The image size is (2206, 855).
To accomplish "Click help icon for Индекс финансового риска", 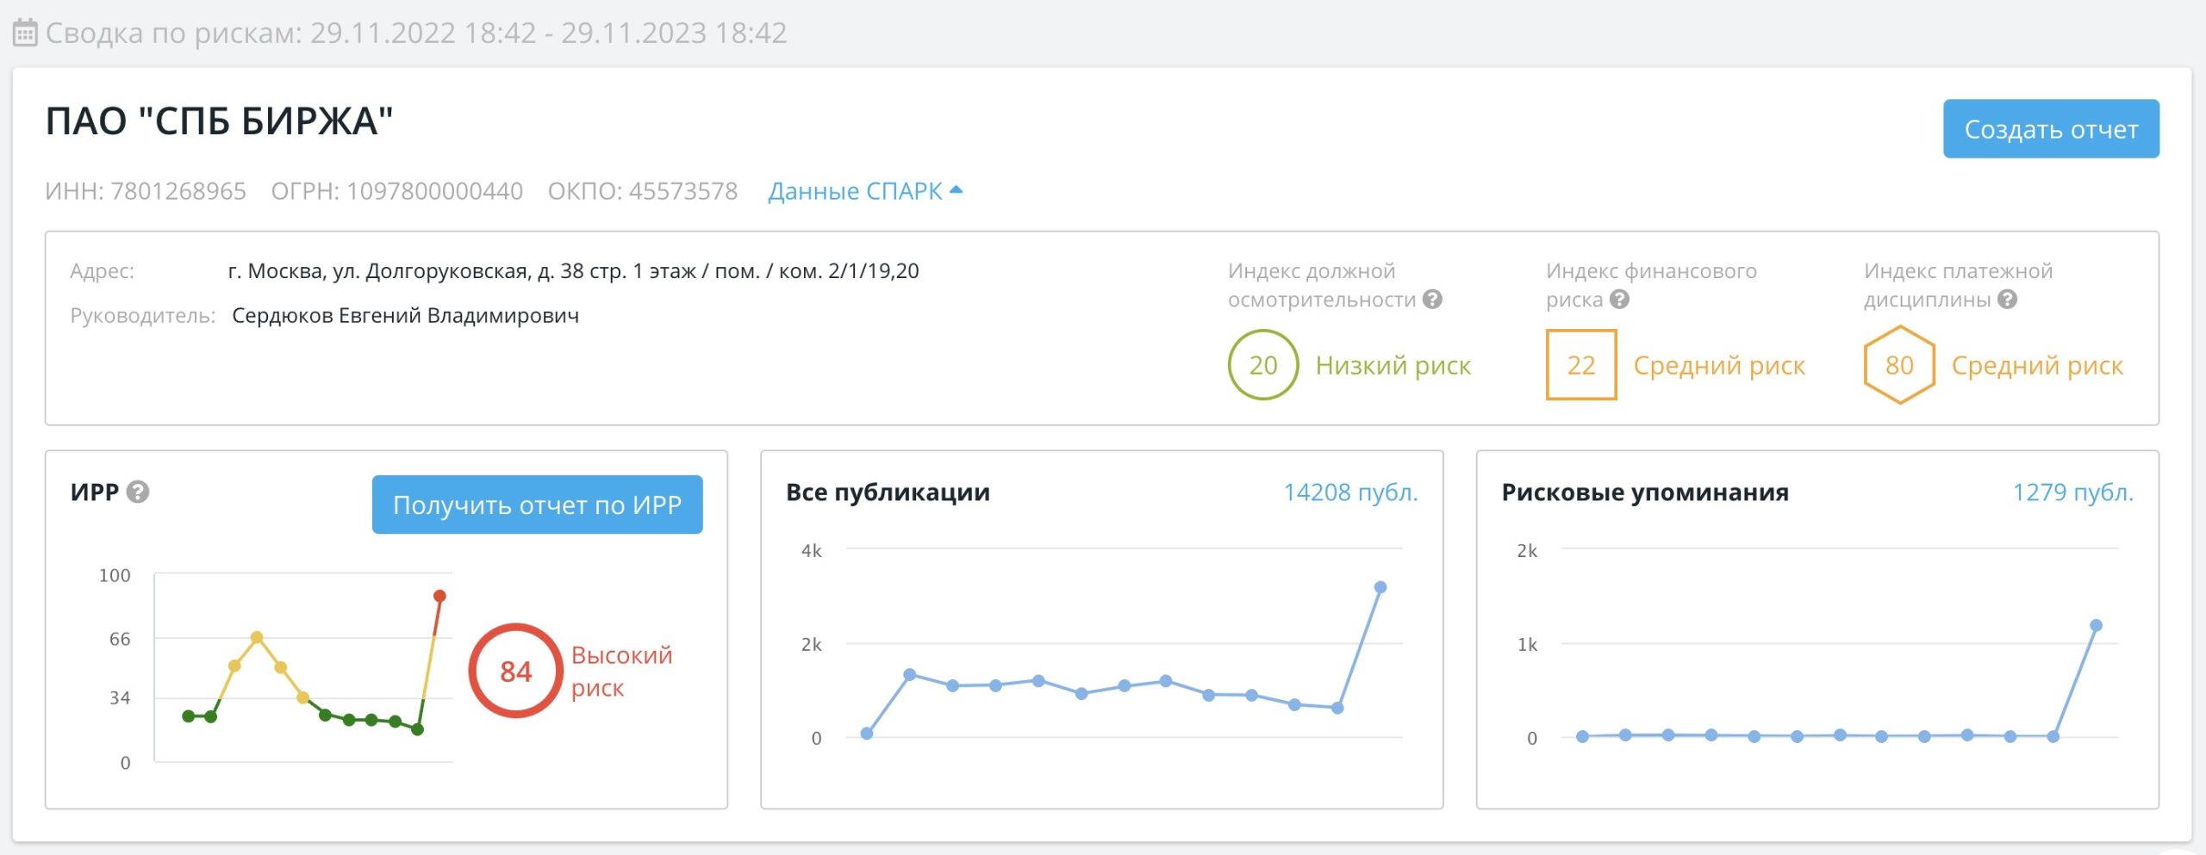I will point(1619,299).
